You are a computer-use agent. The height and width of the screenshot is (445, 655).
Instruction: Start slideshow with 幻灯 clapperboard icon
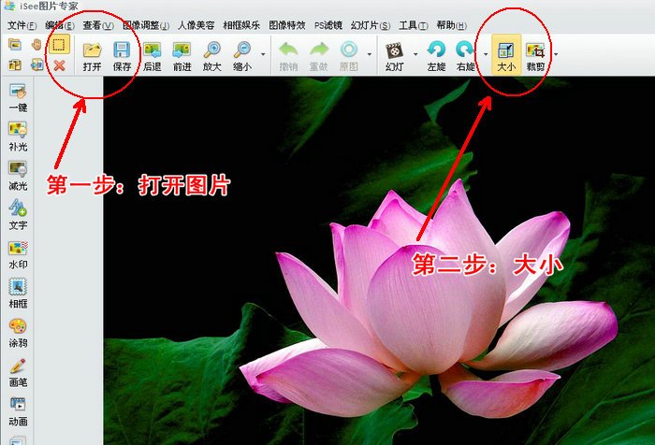pyautogui.click(x=394, y=50)
